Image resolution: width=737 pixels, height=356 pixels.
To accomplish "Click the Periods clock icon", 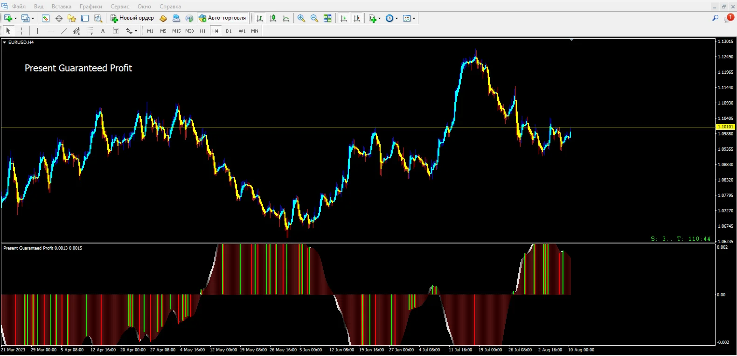I will point(389,18).
